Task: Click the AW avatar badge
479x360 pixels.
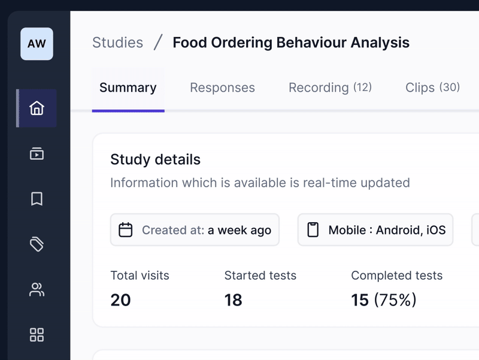Action: coord(37,44)
